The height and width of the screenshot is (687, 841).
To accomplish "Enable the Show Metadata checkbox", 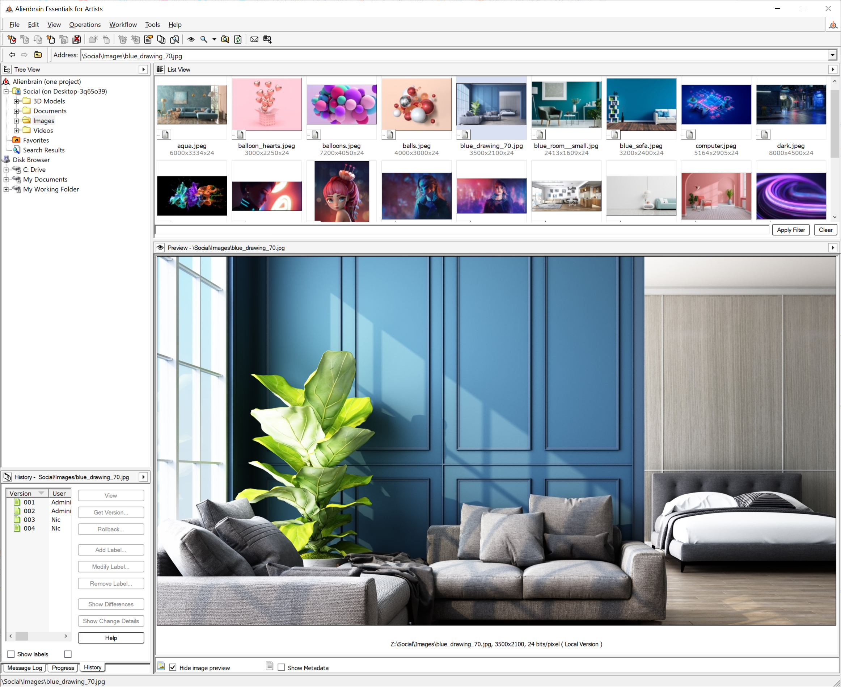I will point(281,667).
